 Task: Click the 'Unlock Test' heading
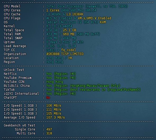14,70
